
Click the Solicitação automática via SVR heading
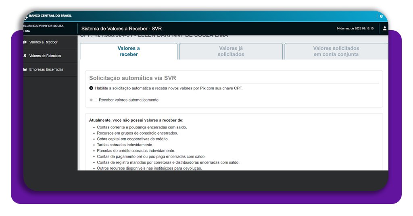(x=132, y=78)
